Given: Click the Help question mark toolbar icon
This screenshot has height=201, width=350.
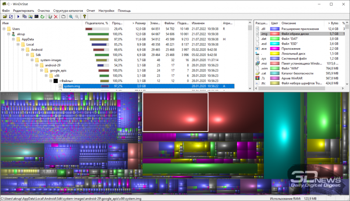Looking at the screenshot, I should pyautogui.click(x=85, y=16).
